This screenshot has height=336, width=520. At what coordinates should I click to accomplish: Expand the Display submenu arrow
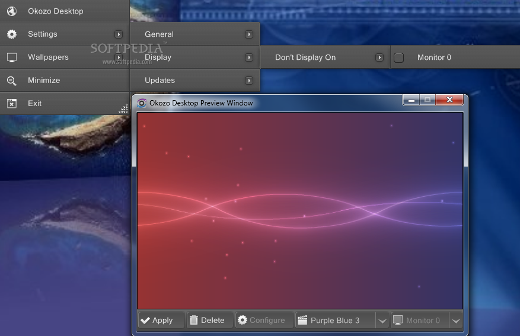coord(248,57)
